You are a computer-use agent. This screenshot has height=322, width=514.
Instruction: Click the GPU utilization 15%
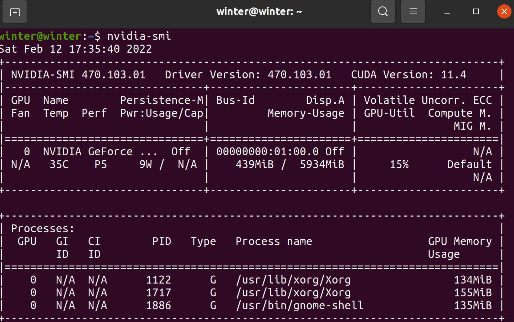399,164
